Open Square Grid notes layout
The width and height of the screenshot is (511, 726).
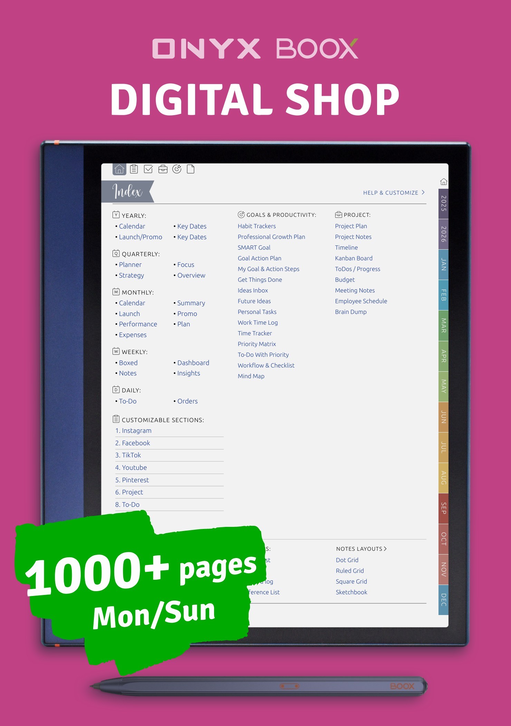pos(351,581)
